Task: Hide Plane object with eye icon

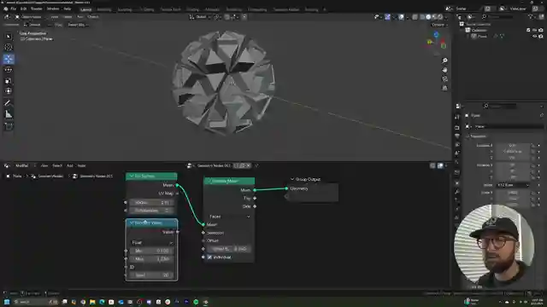Action: [x=535, y=36]
